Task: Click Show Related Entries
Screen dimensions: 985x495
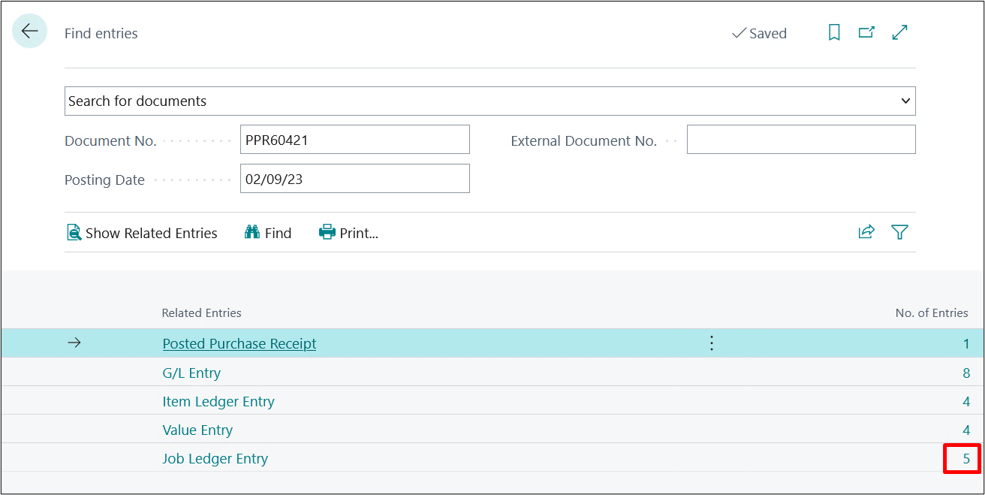Action: click(x=143, y=233)
